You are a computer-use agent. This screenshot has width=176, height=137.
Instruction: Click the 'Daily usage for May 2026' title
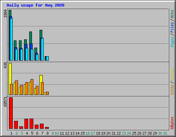coord(35,5)
